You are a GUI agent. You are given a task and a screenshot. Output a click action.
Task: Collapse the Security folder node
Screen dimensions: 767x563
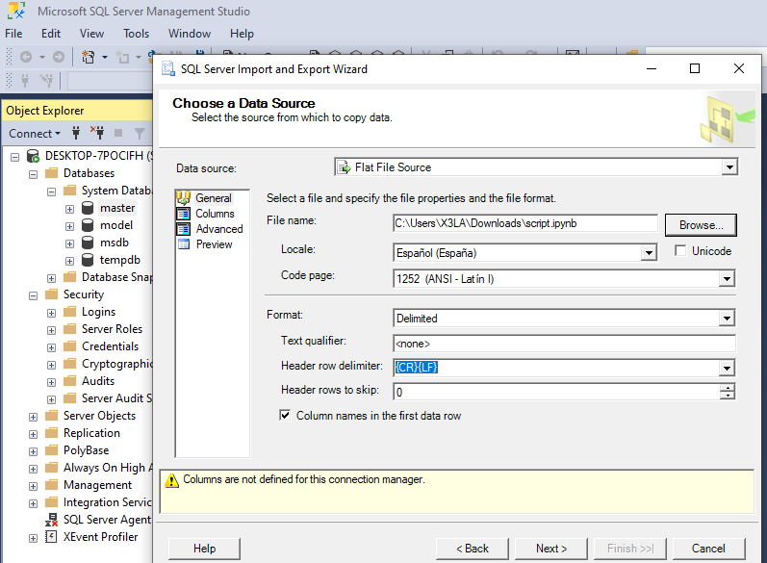(x=34, y=294)
